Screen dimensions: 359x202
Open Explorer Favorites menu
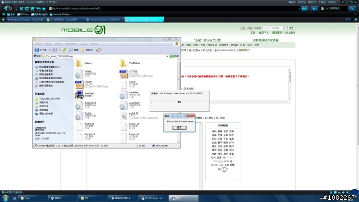(71, 44)
